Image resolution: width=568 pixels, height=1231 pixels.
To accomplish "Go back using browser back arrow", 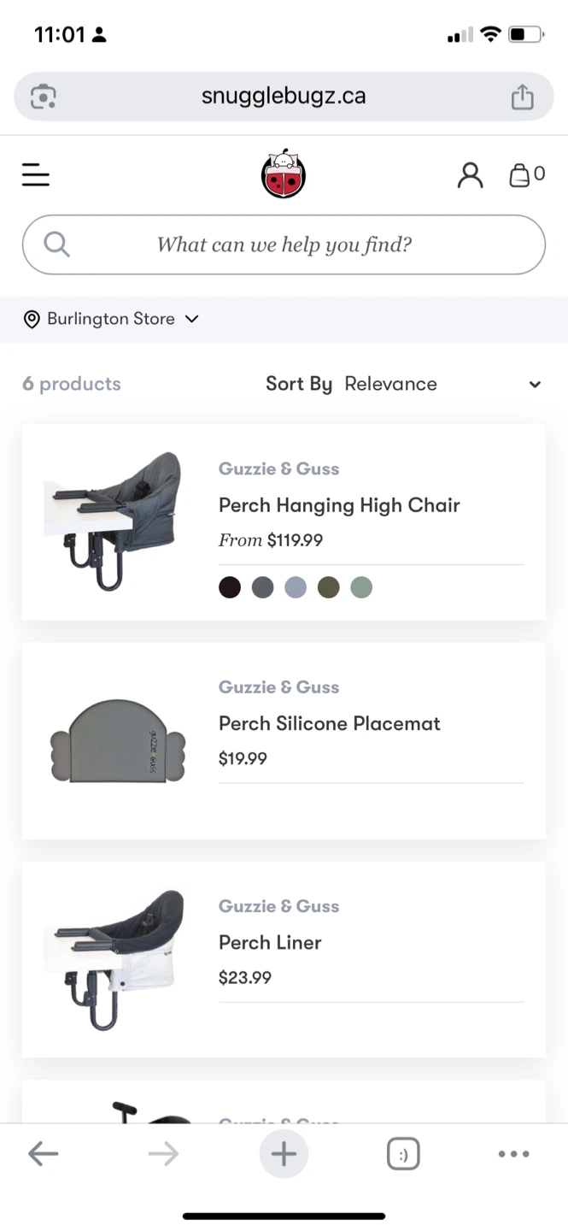I will tap(43, 1154).
